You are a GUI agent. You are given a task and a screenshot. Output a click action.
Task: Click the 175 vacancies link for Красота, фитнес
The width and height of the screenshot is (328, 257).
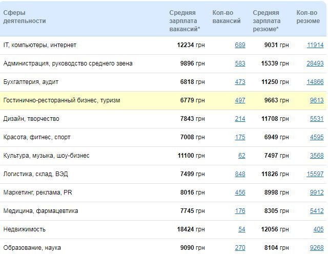coord(240,137)
